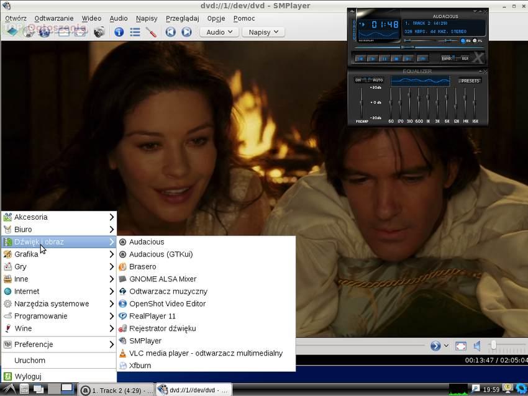Open the Odtwarzanie menu
Image resolution: width=528 pixels, height=396 pixels.
tap(54, 18)
